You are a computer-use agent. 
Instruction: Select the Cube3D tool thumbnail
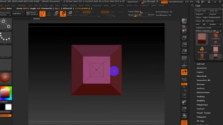[x=215, y=50]
